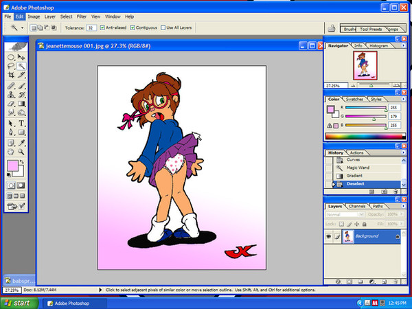This screenshot has height=309, width=412.
Task: Select the Elliptical Marquee tool
Action: coord(11,57)
